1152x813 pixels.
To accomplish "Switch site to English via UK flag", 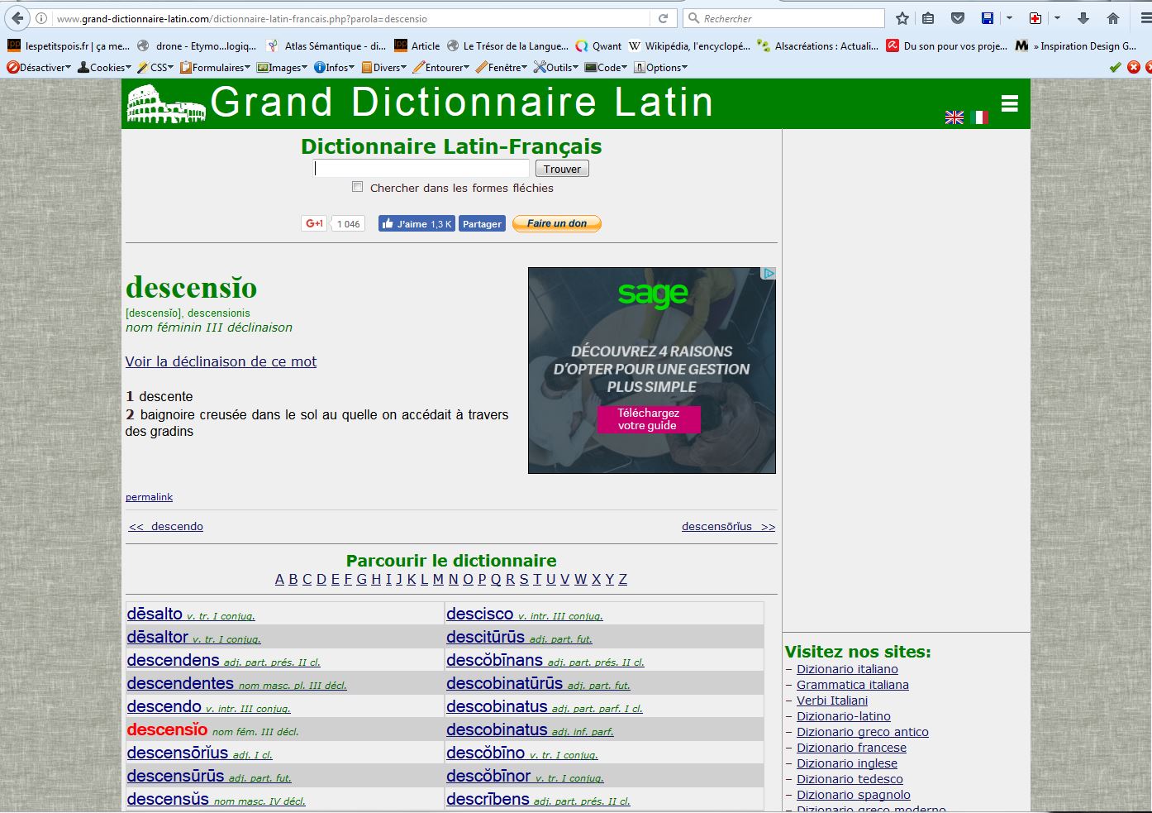I will pyautogui.click(x=954, y=117).
